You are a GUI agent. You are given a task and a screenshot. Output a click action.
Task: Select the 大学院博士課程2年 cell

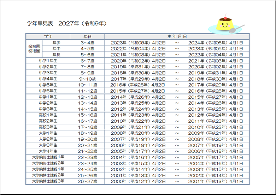click(x=48, y=175)
